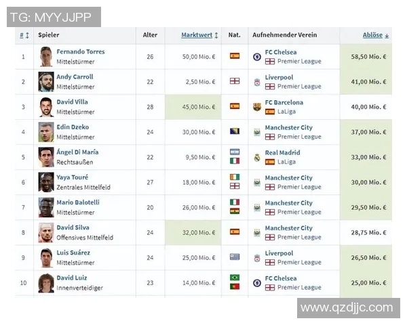This screenshot has height=325, width=407.
Task: Click Mario Balotelli's portrait thumbnail
Action: pos(46,207)
